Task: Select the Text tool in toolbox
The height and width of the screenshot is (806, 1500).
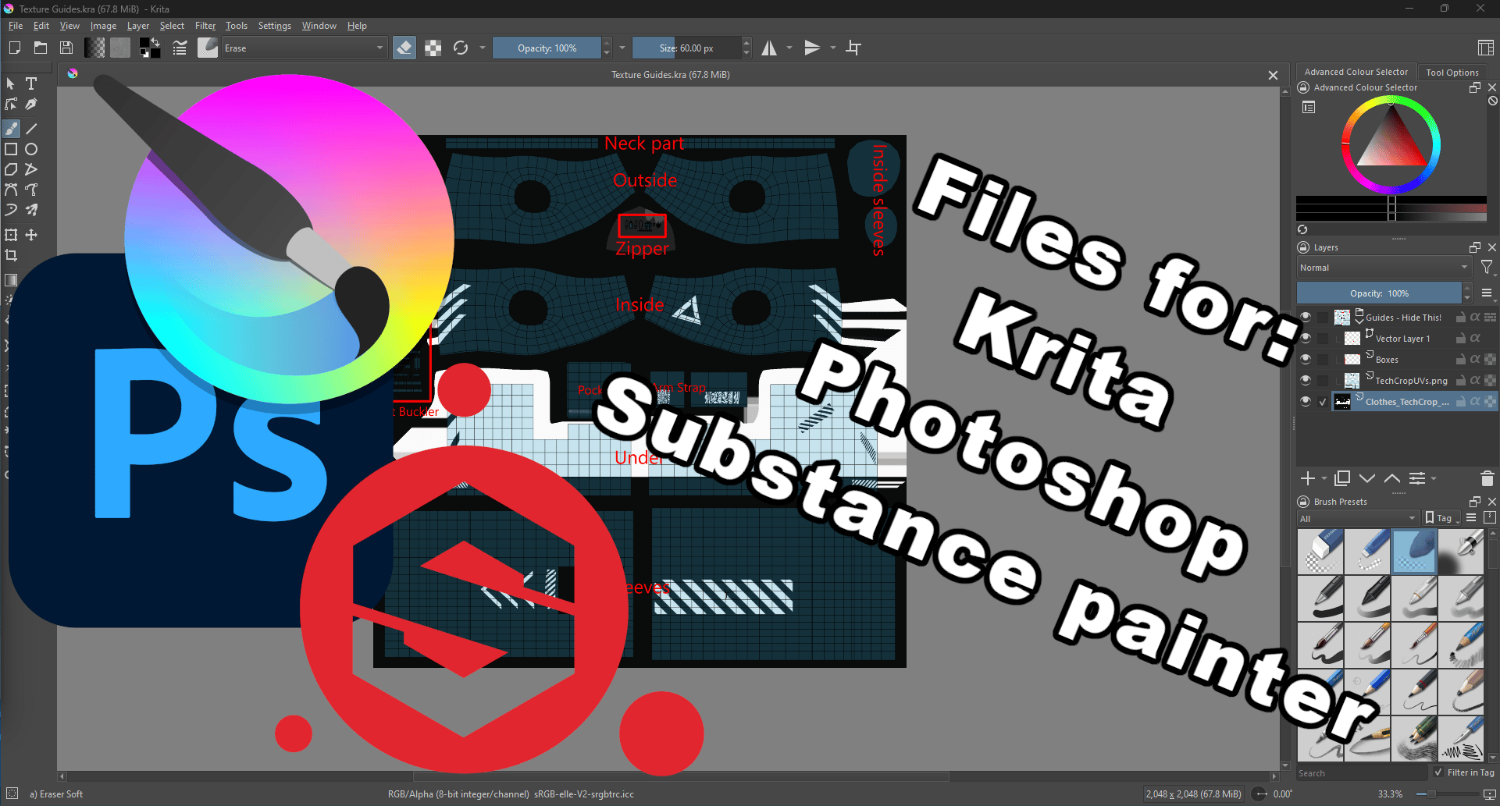Action: click(31, 83)
